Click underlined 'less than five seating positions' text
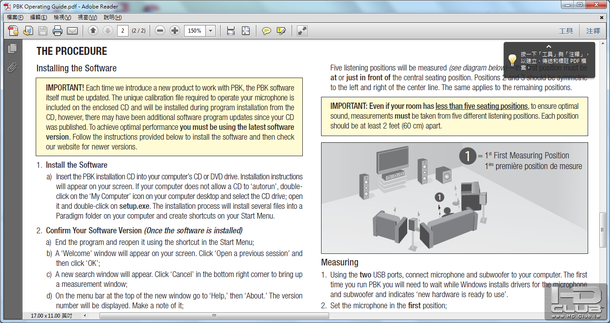Viewport: 610px width, 323px height. pos(482,106)
